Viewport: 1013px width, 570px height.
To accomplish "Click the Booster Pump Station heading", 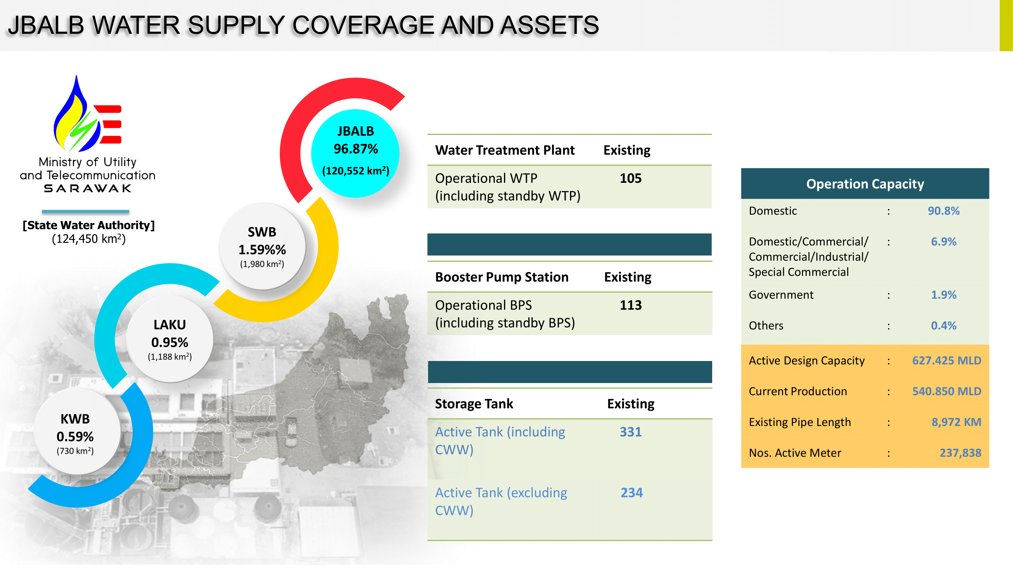I will (501, 277).
